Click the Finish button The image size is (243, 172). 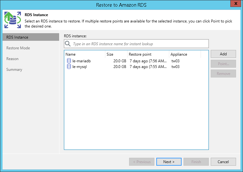pyautogui.click(x=196, y=162)
